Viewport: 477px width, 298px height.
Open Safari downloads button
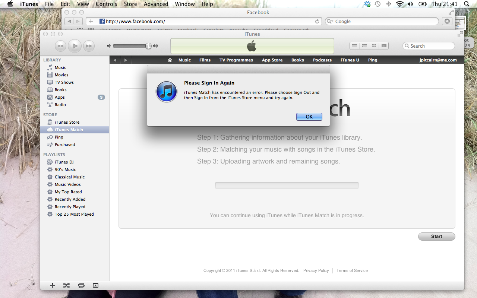(x=447, y=21)
